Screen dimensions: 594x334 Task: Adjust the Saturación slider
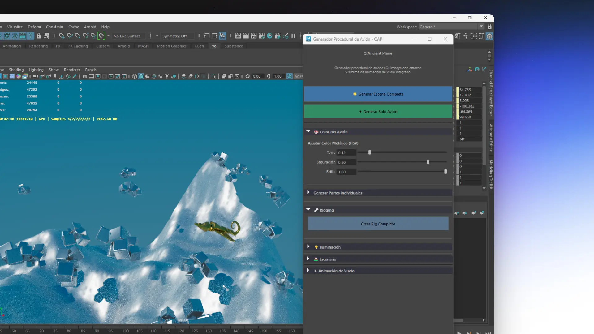click(x=428, y=162)
